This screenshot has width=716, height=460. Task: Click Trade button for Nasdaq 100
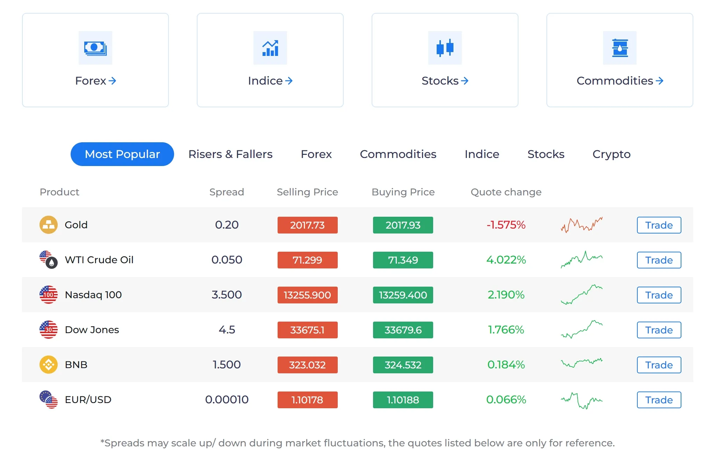(659, 295)
